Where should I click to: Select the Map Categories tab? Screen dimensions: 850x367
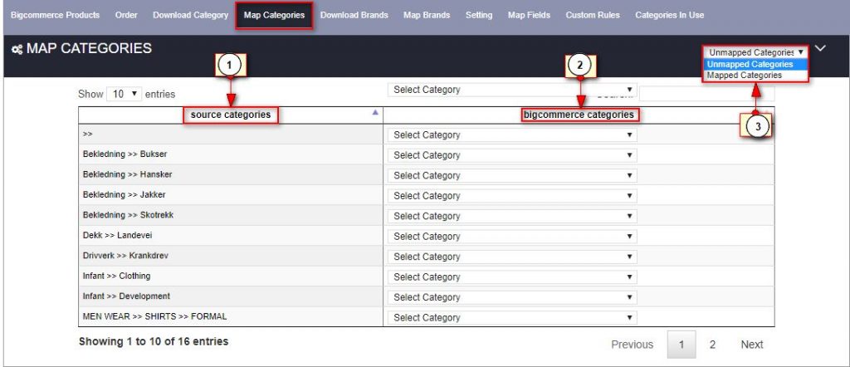pos(274,16)
